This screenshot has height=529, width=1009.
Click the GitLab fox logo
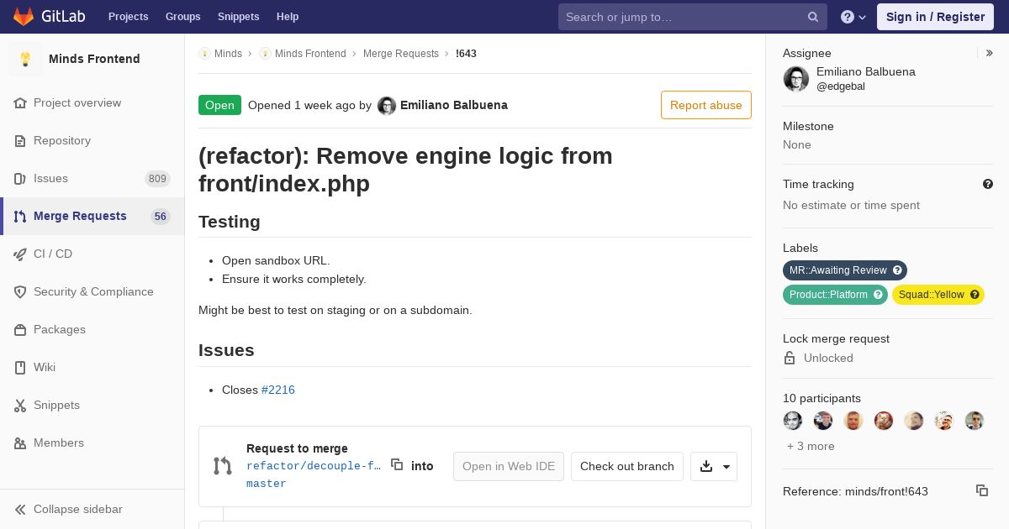[24, 17]
